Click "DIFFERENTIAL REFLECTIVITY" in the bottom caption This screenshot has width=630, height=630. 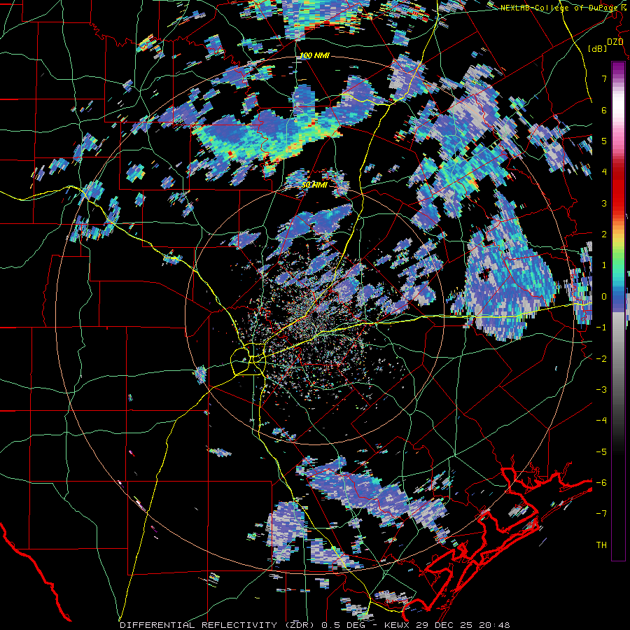click(x=199, y=625)
